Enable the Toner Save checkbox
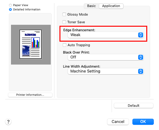The height and width of the screenshot is (130, 159). pyautogui.click(x=64, y=22)
